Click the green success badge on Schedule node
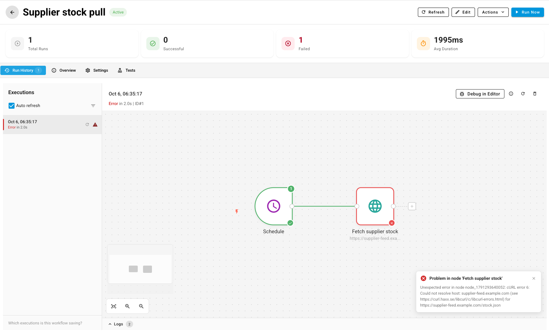Image resolution: width=549 pixels, height=331 pixels. pos(290,223)
